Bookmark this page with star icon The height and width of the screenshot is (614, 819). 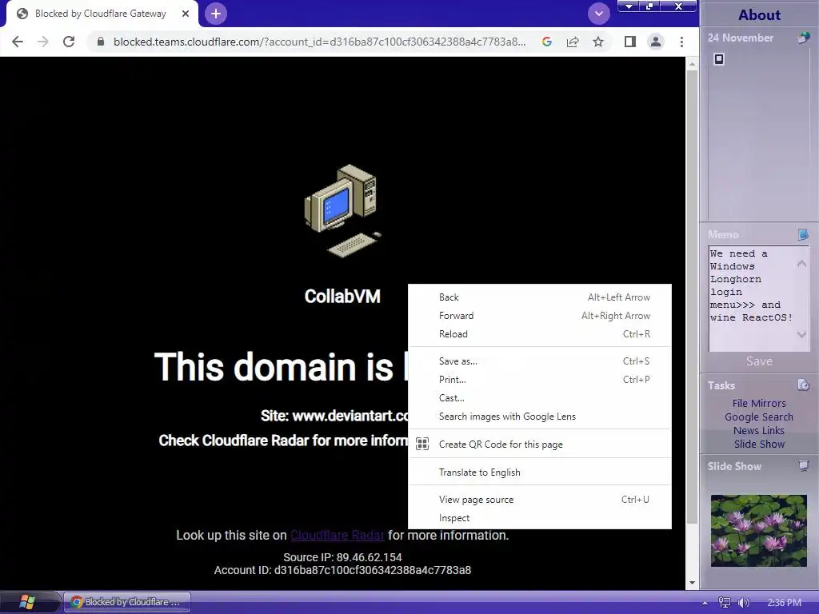coord(598,42)
